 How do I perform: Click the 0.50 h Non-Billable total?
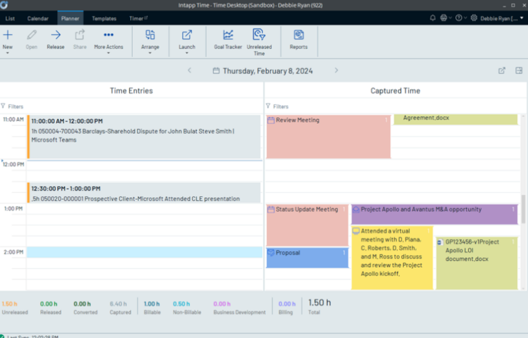coord(182,304)
